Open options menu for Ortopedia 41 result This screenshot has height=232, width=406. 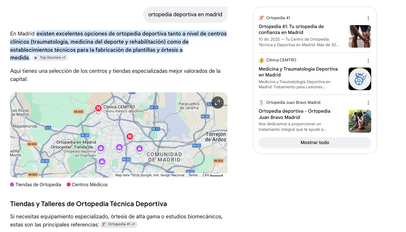click(x=368, y=18)
